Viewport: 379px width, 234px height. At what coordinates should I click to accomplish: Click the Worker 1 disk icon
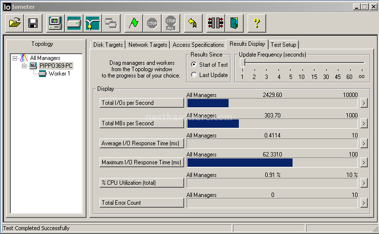pos(42,74)
